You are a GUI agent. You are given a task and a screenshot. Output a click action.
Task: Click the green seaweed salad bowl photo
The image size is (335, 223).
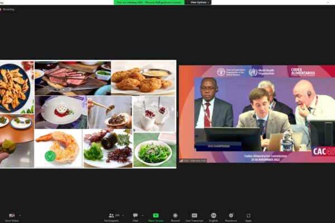tap(154, 149)
